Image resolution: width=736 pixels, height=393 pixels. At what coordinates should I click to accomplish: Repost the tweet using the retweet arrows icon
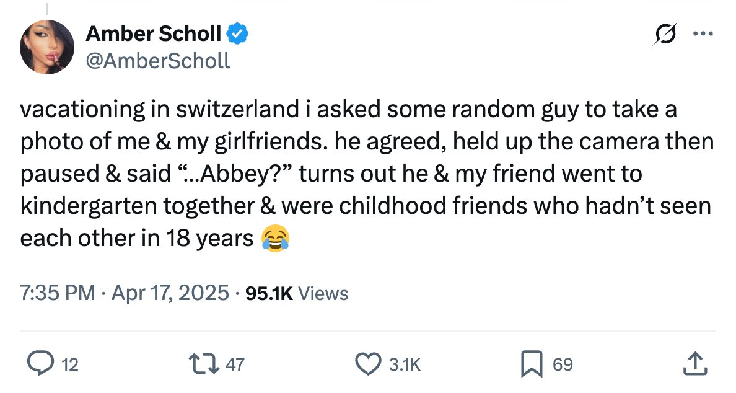pyautogui.click(x=204, y=364)
